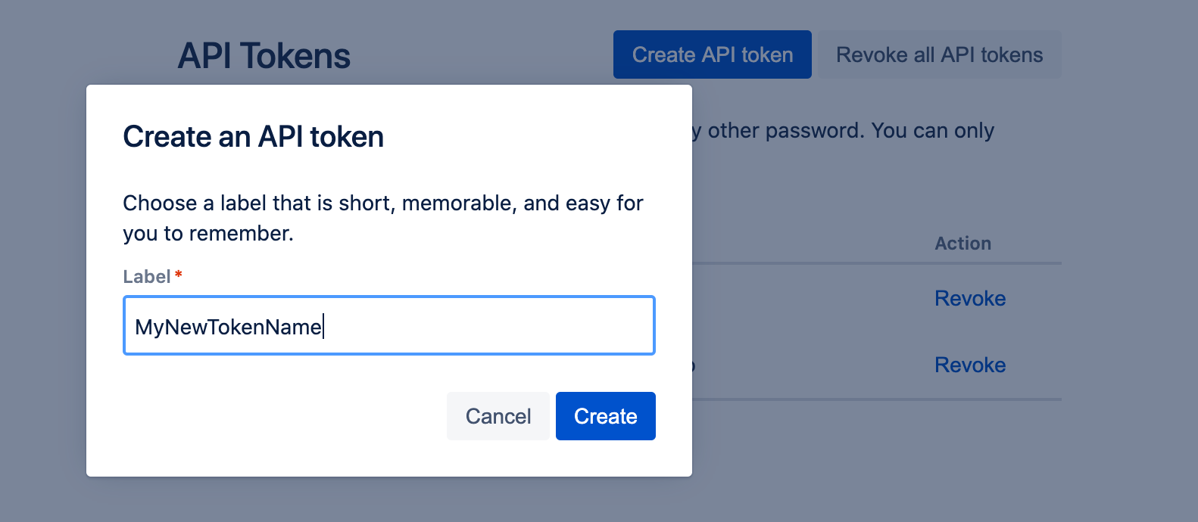This screenshot has height=522, width=1198.
Task: Click the 'you to remember.' text line
Action: coord(207,234)
